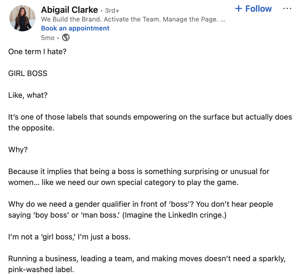Click the 'sounds empowering on the surface' paragraph
The image size is (302, 274).
150,122
